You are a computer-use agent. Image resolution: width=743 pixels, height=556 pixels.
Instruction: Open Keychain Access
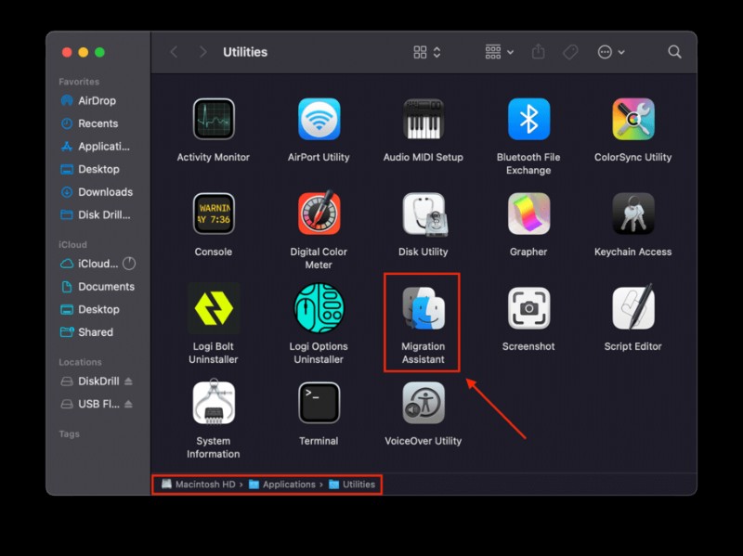pyautogui.click(x=632, y=214)
